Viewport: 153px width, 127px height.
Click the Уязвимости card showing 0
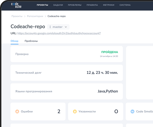pos(96,111)
